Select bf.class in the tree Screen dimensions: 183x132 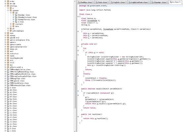[13, 97]
